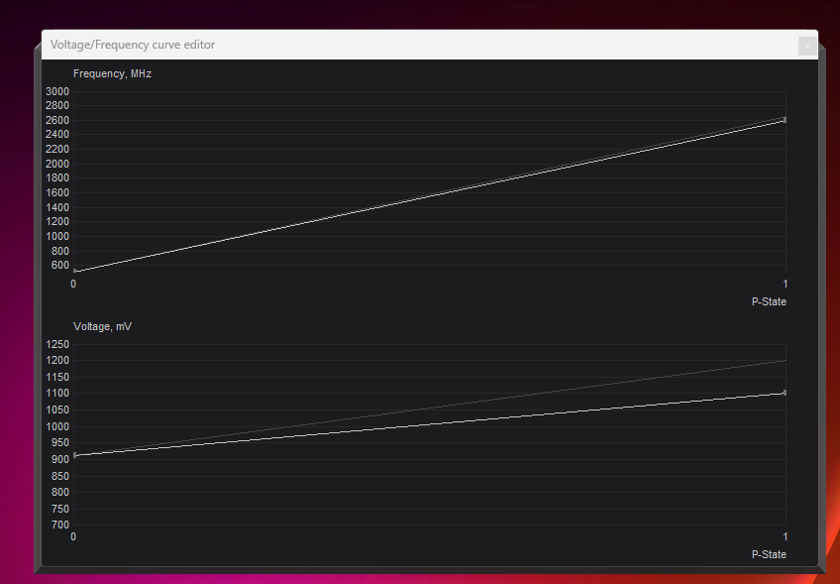Click the 700 tick on the voltage axis
840x584 pixels.
59,525
